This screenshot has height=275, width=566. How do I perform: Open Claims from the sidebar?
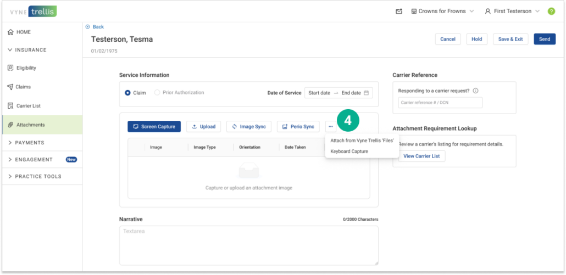pos(23,87)
